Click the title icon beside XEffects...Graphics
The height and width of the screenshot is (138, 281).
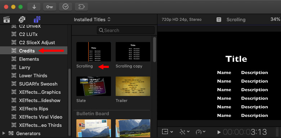14,92
